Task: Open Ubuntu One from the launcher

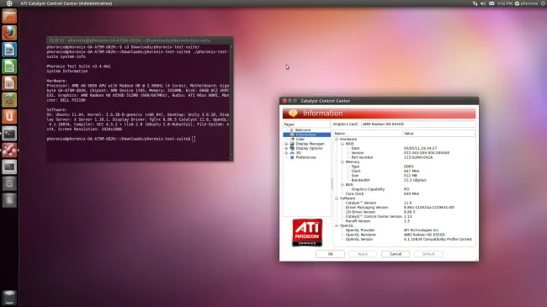Action: click(9, 117)
